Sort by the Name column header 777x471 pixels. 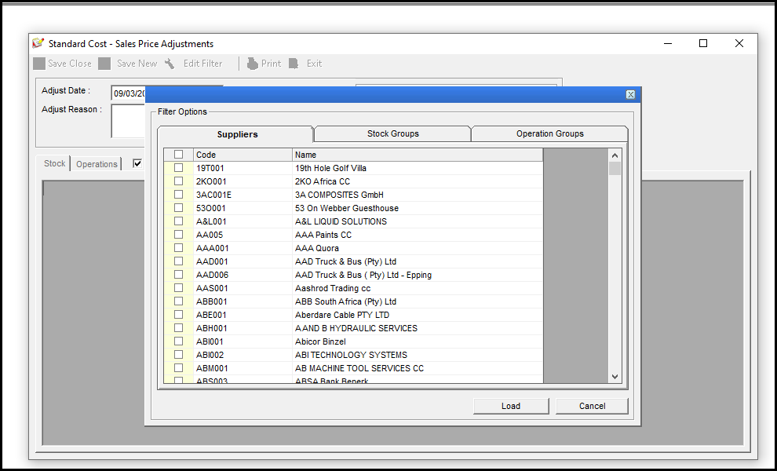(417, 155)
